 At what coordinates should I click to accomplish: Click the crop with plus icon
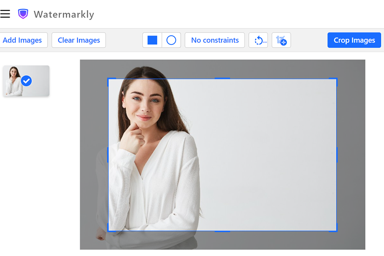pyautogui.click(x=281, y=40)
